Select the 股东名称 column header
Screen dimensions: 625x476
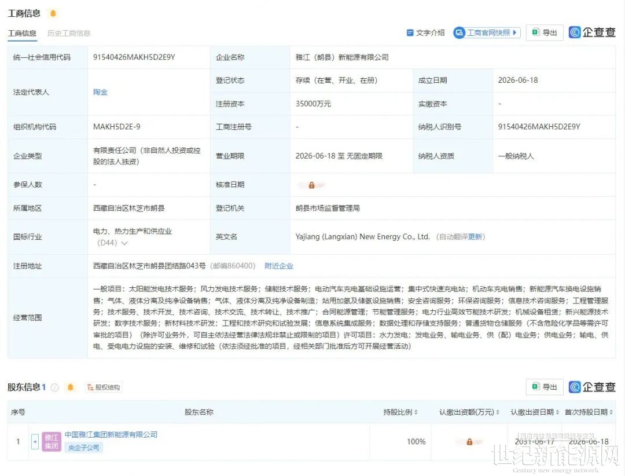[x=199, y=412]
